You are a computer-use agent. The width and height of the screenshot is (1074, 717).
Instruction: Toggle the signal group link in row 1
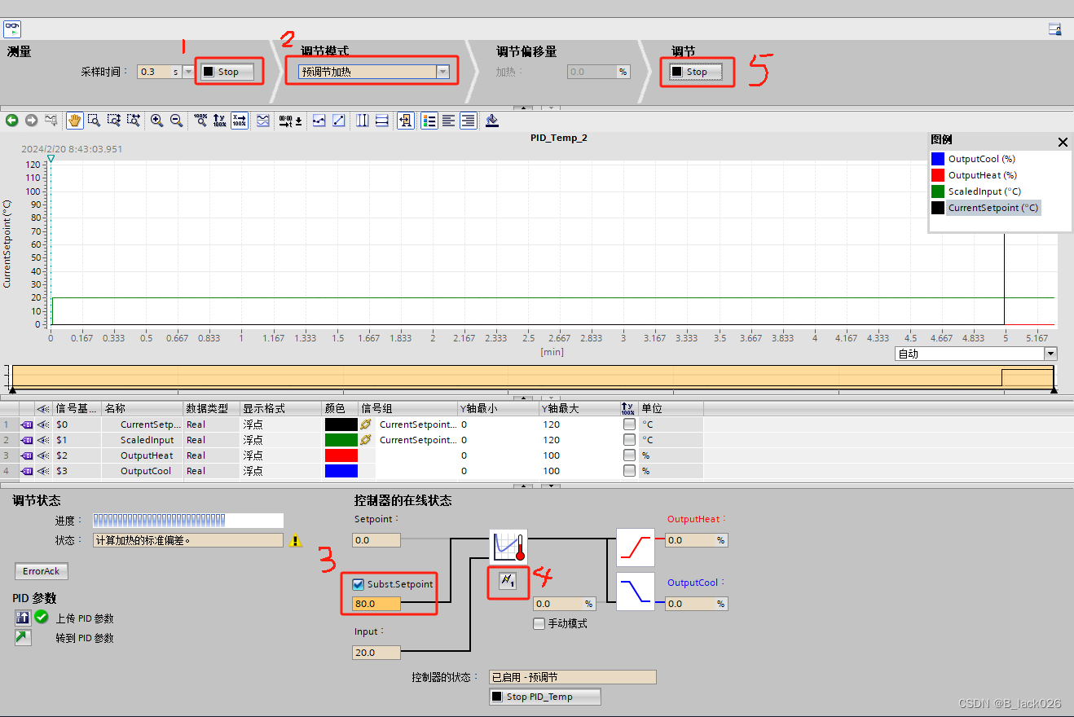click(366, 424)
